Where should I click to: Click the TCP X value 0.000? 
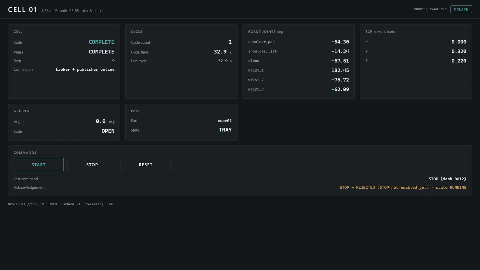[x=459, y=42]
